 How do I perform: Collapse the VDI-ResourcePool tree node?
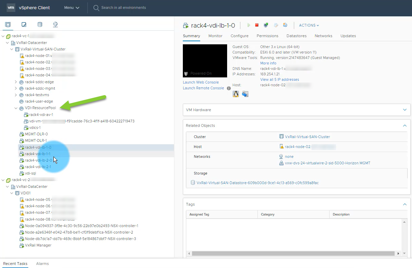16,108
